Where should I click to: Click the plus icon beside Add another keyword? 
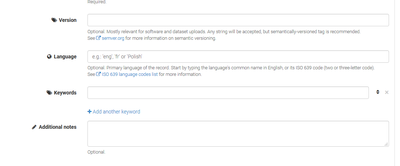[89, 112]
